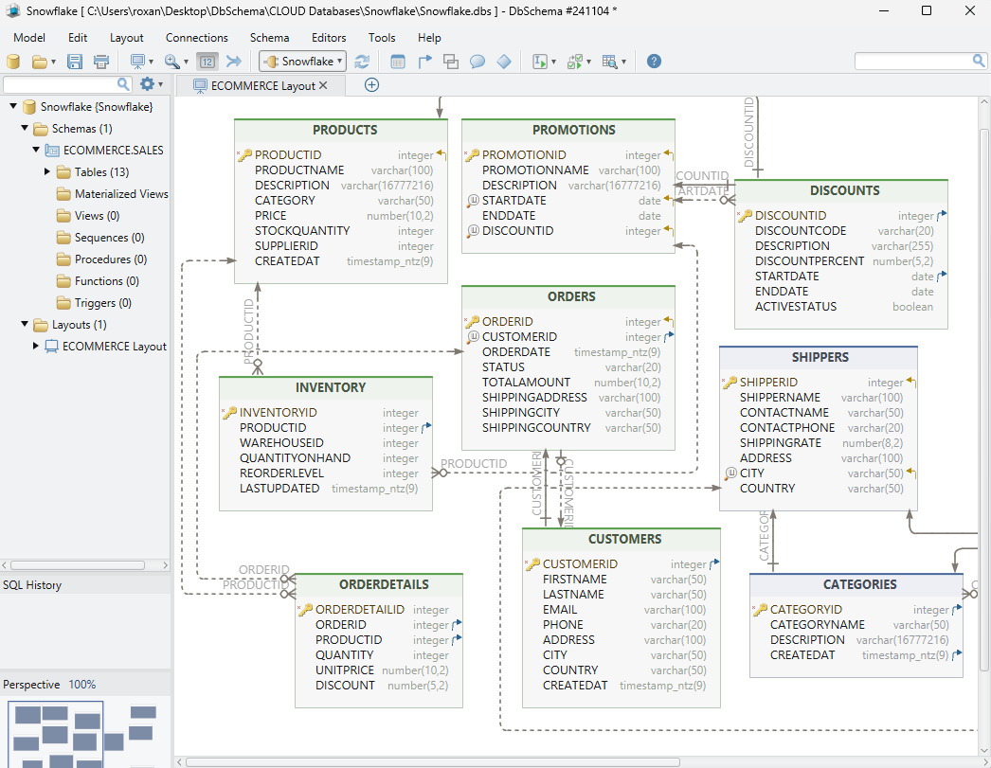This screenshot has width=991, height=768.
Task: Switch to the ECOMMERCE Layout tab
Action: [259, 84]
